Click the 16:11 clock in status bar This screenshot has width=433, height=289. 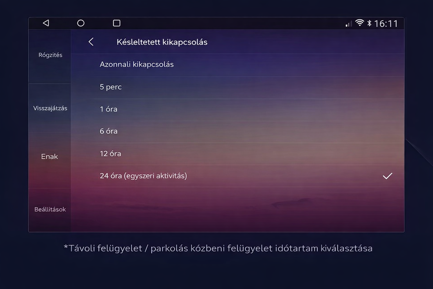pos(386,24)
